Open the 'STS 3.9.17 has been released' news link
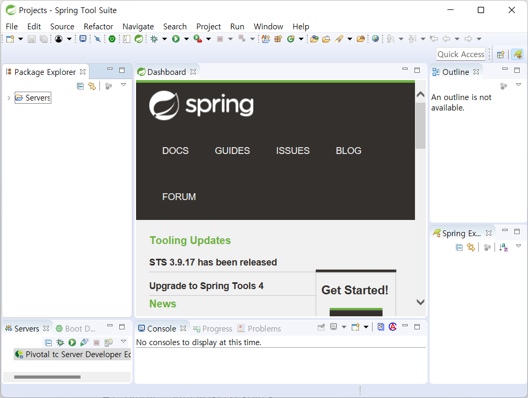The height and width of the screenshot is (398, 528). [x=213, y=262]
